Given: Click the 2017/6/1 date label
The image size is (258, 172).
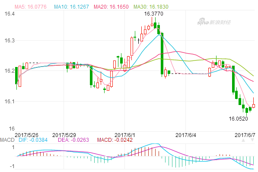Looking at the screenshot, I should pyautogui.click(x=125, y=135).
